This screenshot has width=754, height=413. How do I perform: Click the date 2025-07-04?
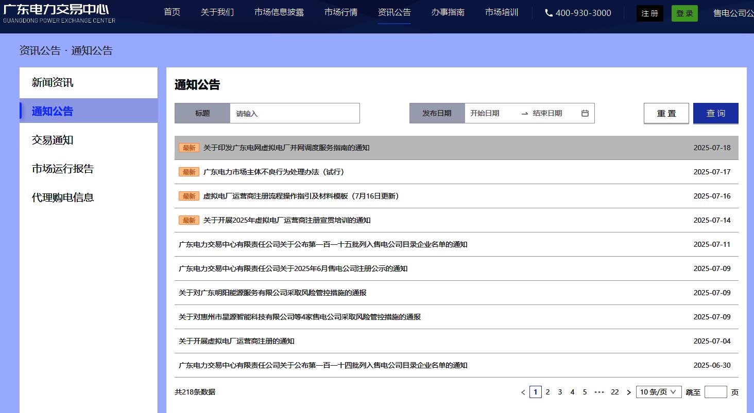pos(712,341)
